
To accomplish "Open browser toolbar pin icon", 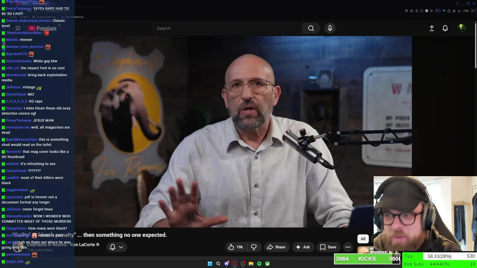I will click(x=417, y=11).
